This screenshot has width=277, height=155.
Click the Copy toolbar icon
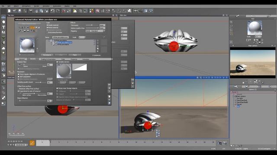(x=36, y=11)
